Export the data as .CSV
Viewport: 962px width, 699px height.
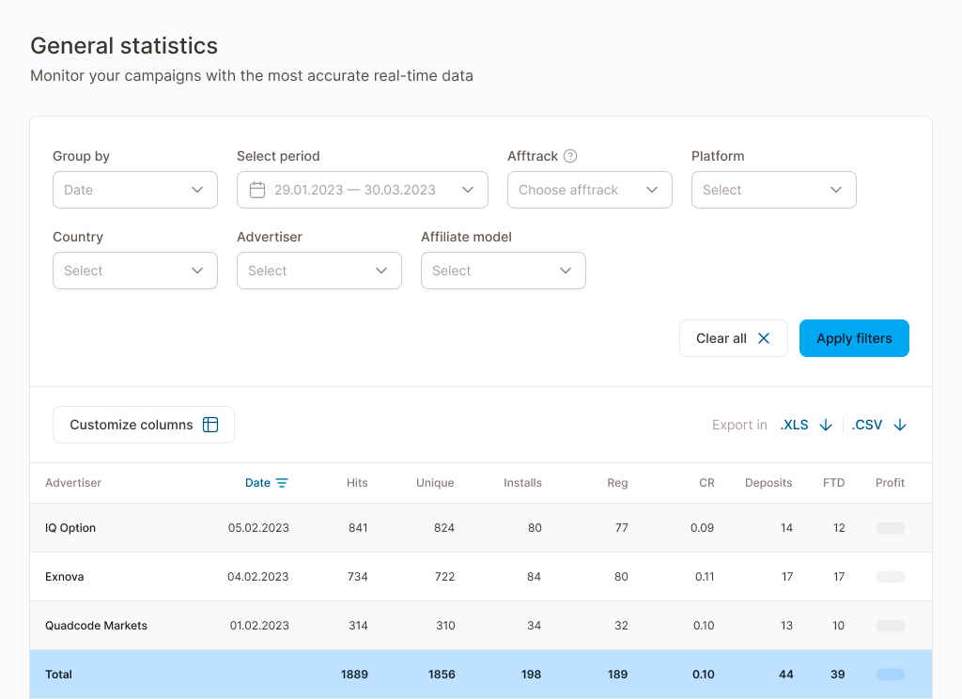(867, 425)
